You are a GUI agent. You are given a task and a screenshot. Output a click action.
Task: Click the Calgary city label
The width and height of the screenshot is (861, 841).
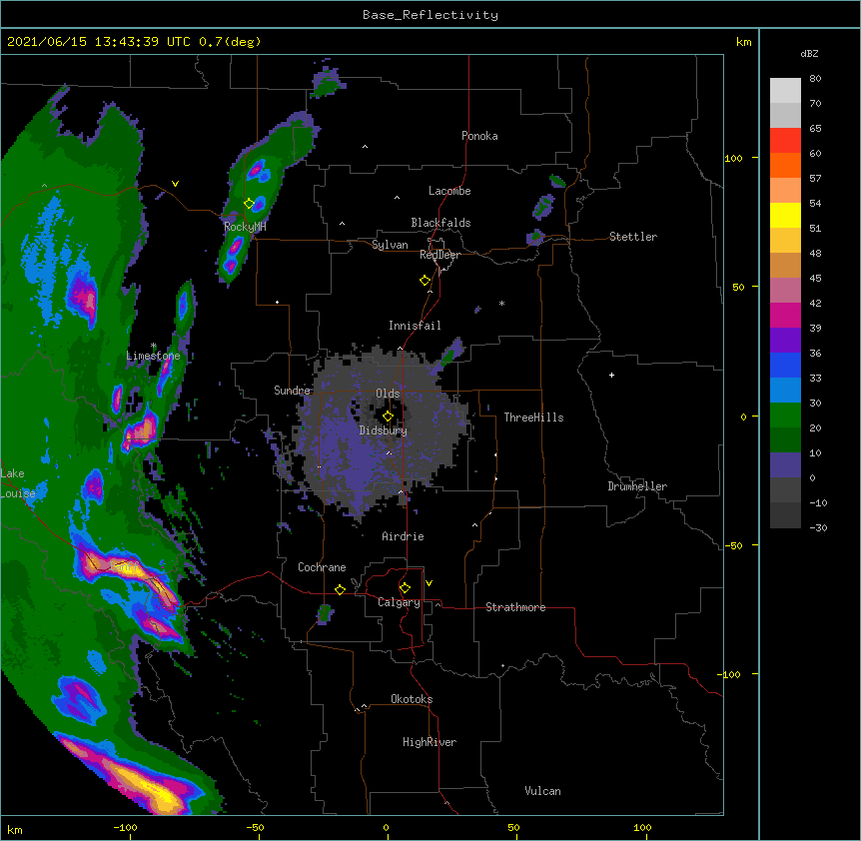pos(399,602)
